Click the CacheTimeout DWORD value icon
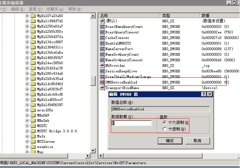240x168 pixels. coord(102,38)
